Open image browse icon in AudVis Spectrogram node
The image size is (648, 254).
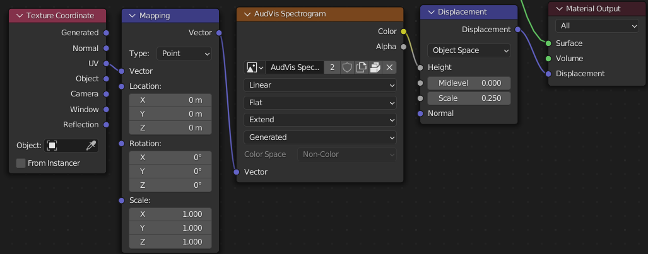tap(254, 67)
